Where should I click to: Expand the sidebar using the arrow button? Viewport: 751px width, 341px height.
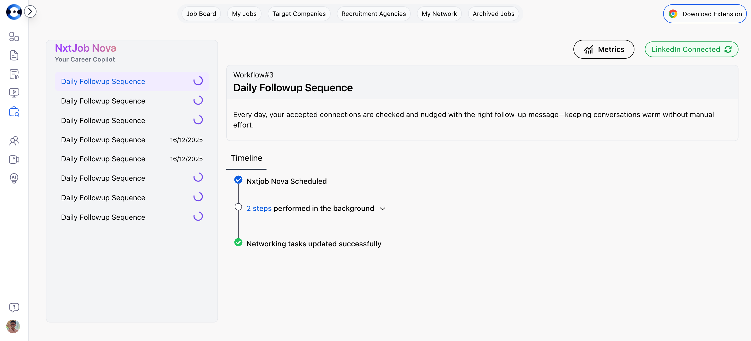coord(30,11)
